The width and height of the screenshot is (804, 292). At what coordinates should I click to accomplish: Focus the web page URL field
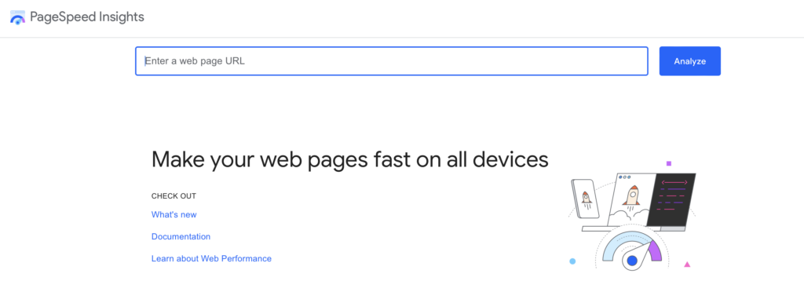[x=392, y=61]
